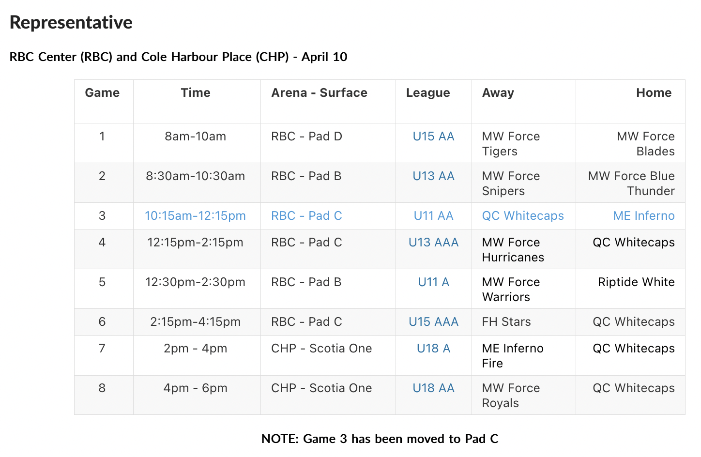
Task: Select the U11 A league link
Action: click(x=433, y=282)
